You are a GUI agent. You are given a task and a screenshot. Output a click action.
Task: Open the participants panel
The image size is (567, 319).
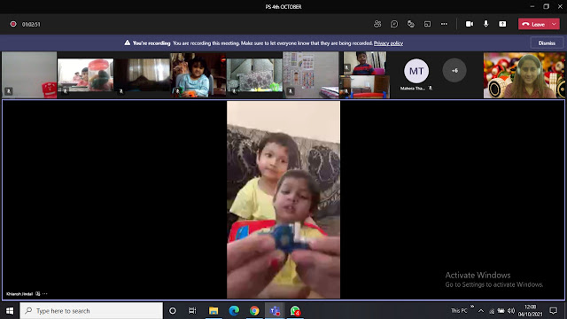377,24
